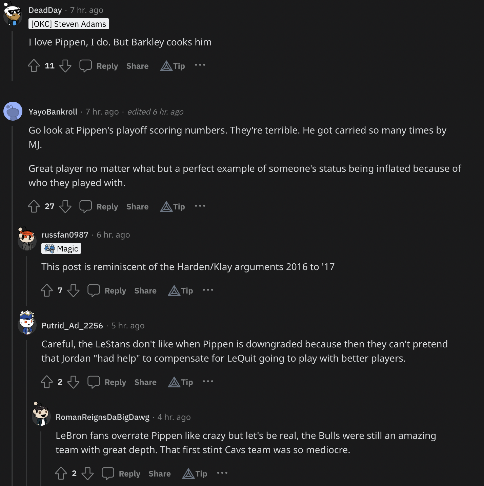Viewport: 484px width, 486px height.
Task: Downvote russfan0987's Harden/Klay comment
Action: (x=73, y=290)
